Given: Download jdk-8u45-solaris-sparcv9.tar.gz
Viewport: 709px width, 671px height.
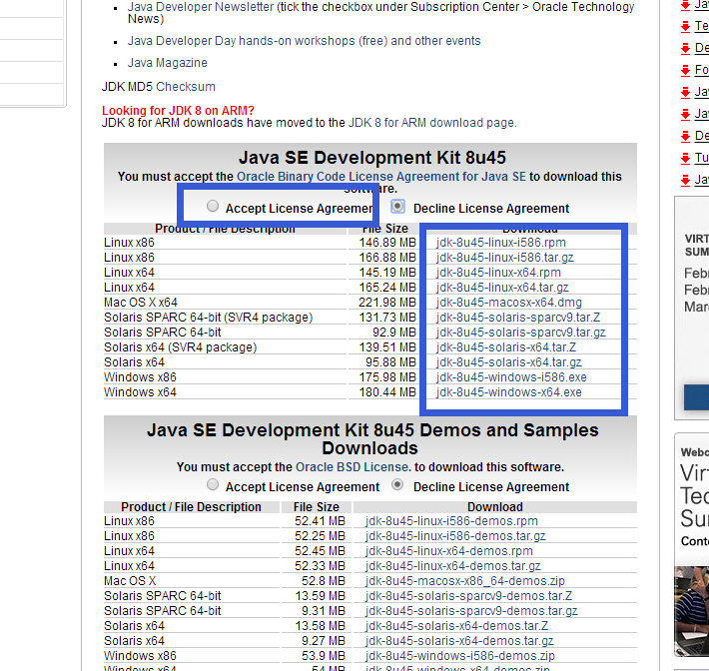Looking at the screenshot, I should tap(521, 332).
